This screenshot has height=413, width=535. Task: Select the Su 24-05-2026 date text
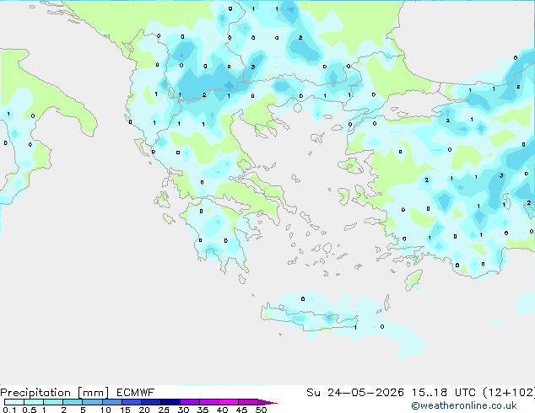(355, 393)
